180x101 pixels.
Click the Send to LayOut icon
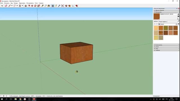coord(73,6)
